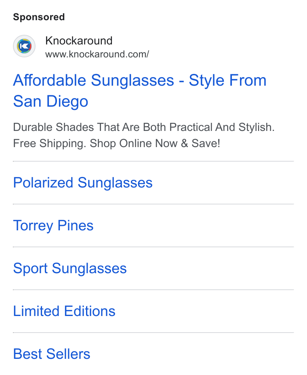The width and height of the screenshot is (307, 375).
Task: Click the www.knockaround.com/ URL text
Action: tap(97, 54)
